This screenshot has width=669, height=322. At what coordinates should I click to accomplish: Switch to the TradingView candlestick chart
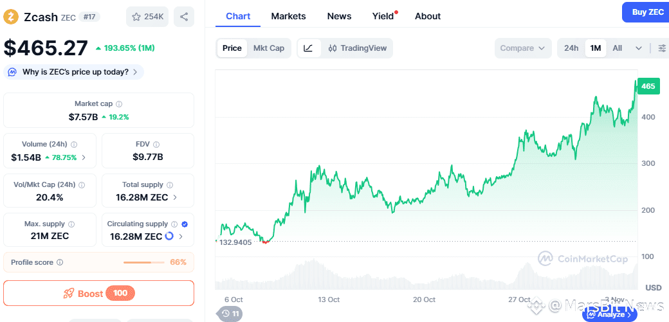point(357,48)
